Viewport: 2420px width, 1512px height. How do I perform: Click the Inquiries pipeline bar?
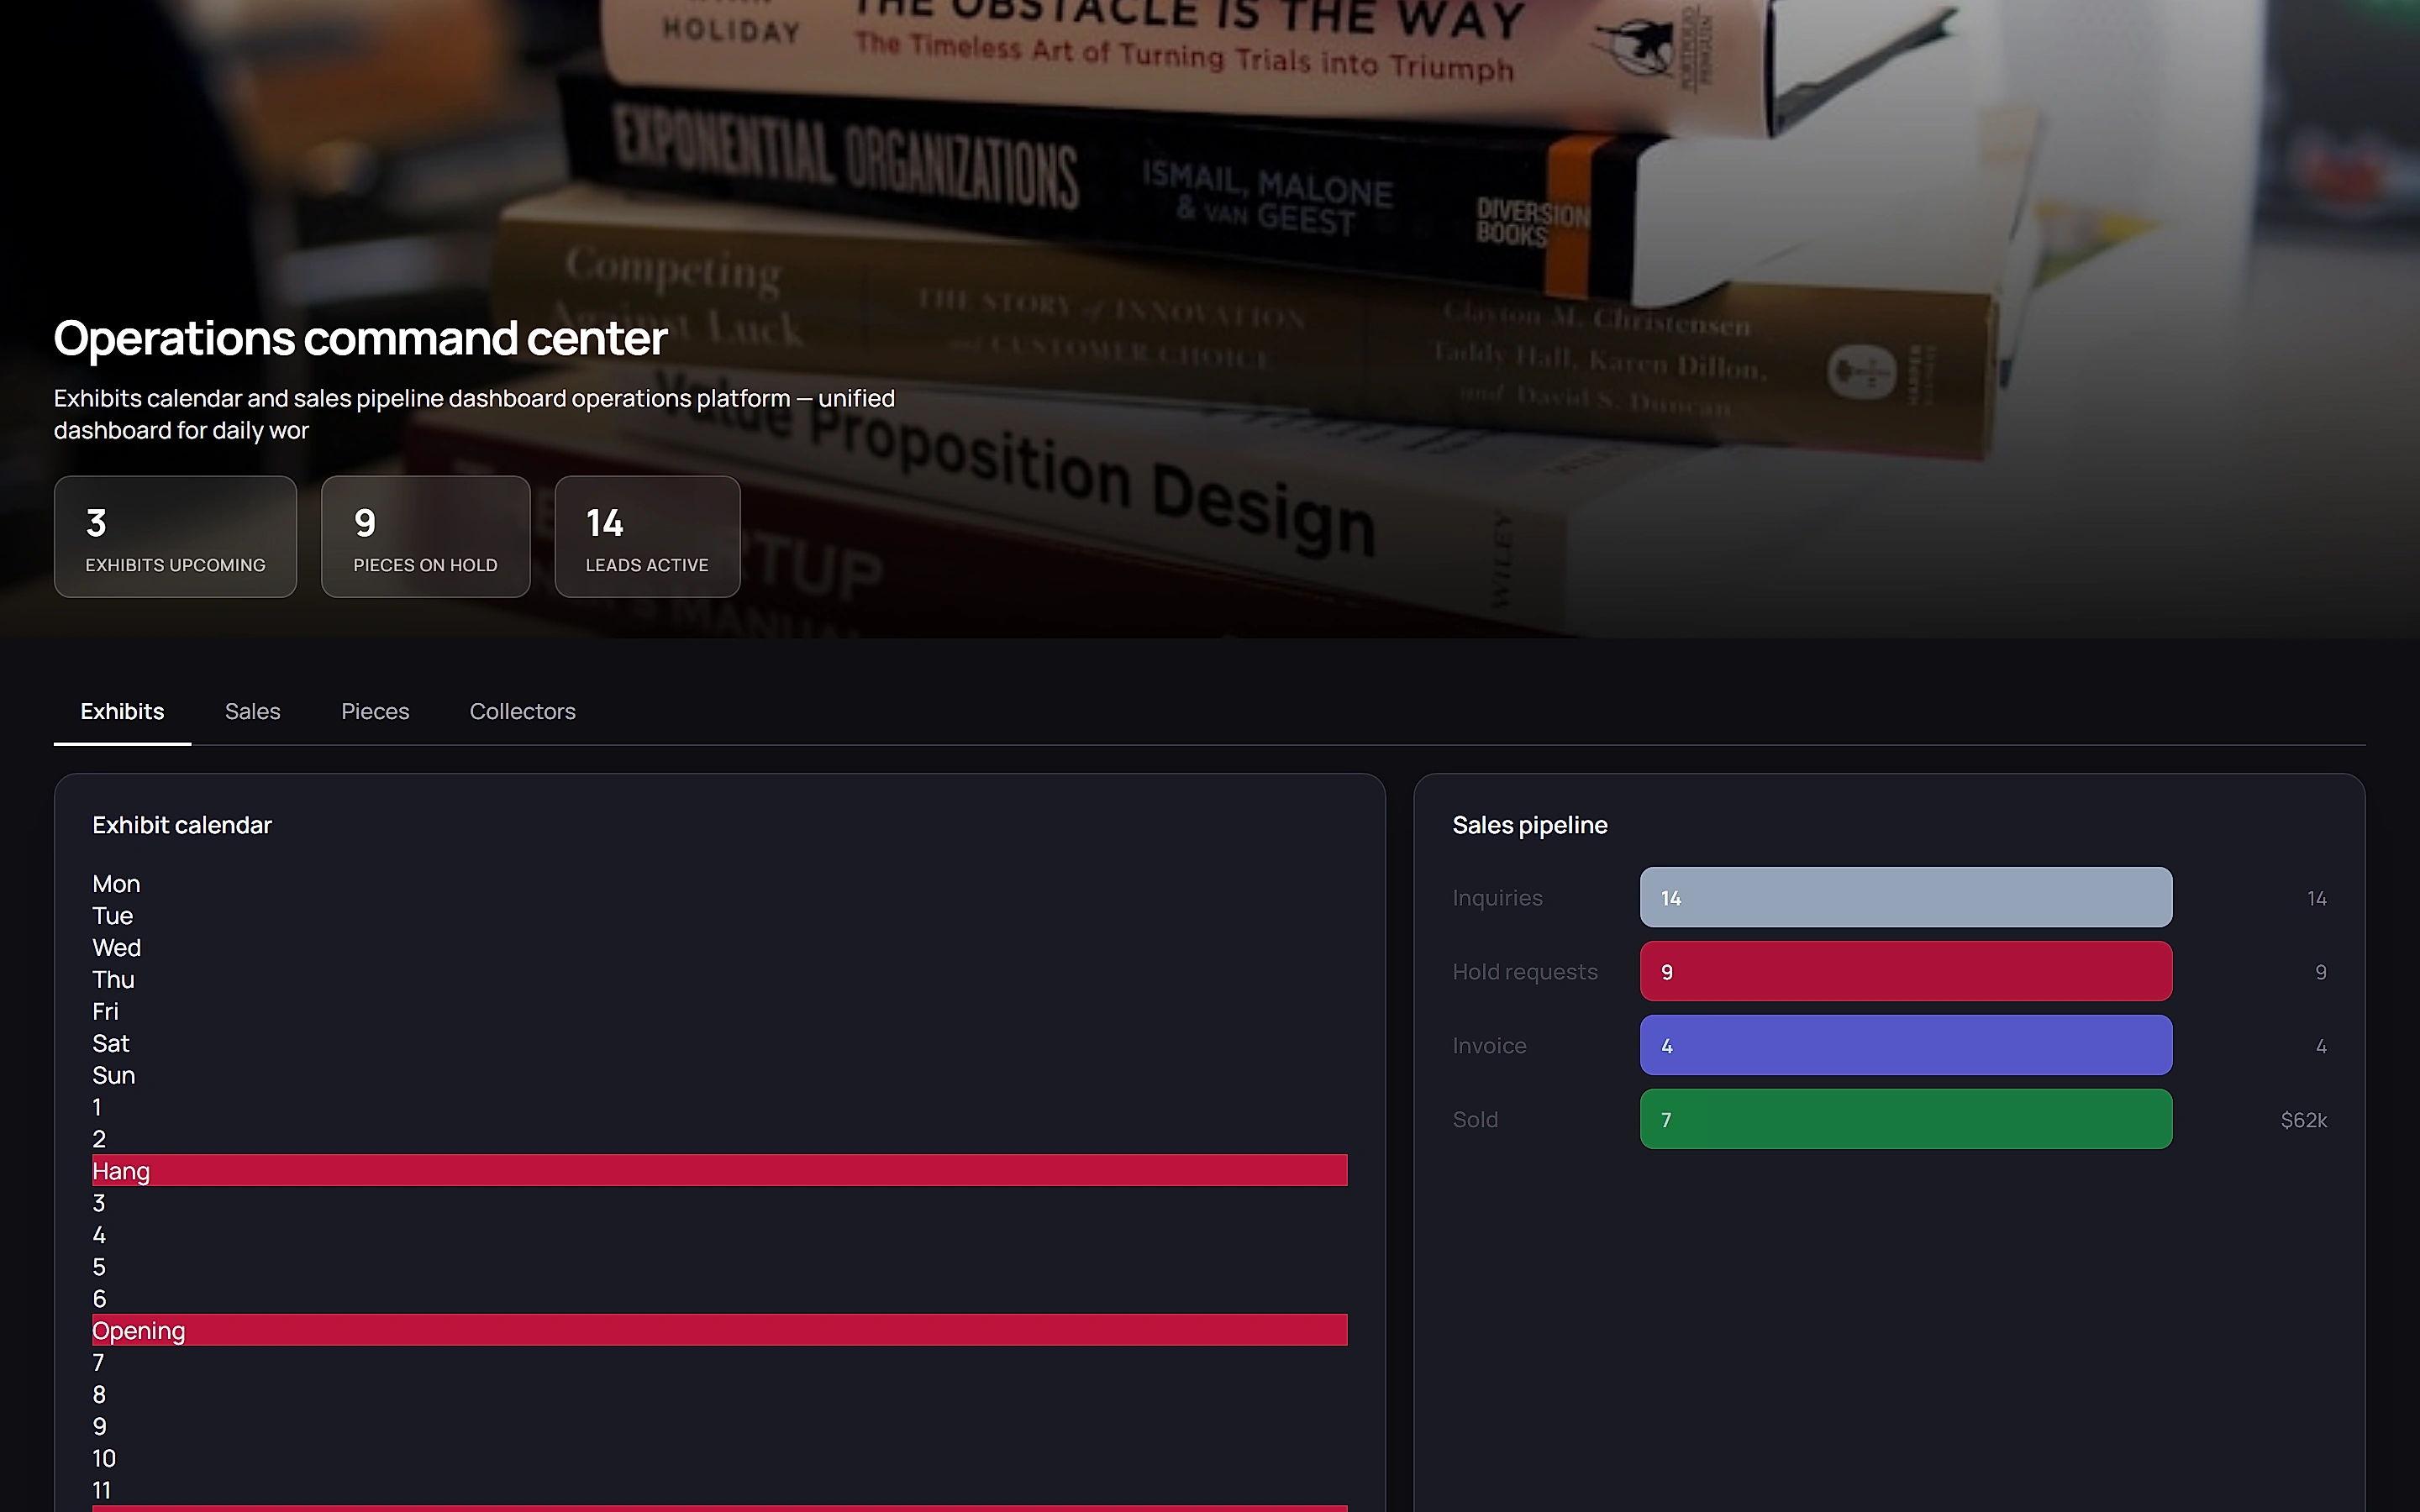click(1906, 898)
